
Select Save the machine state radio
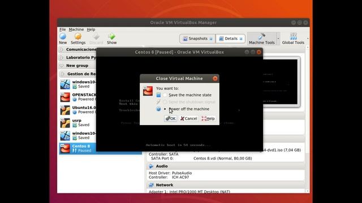coord(165,95)
